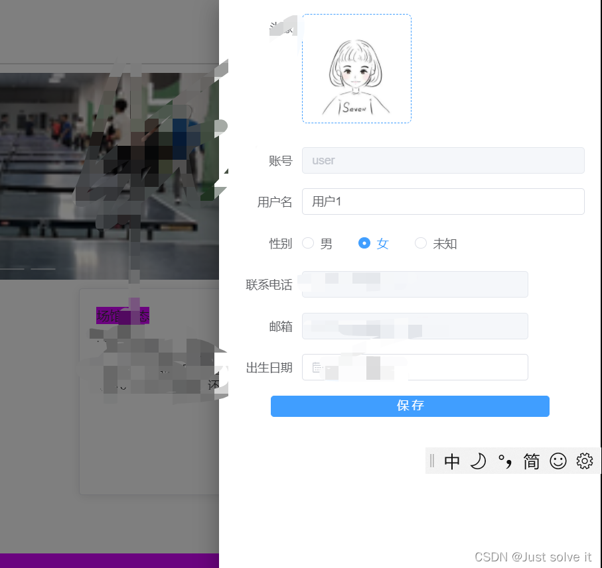Open IME settings via gear icon
Screen dimensions: 602x568
pyautogui.click(x=584, y=461)
